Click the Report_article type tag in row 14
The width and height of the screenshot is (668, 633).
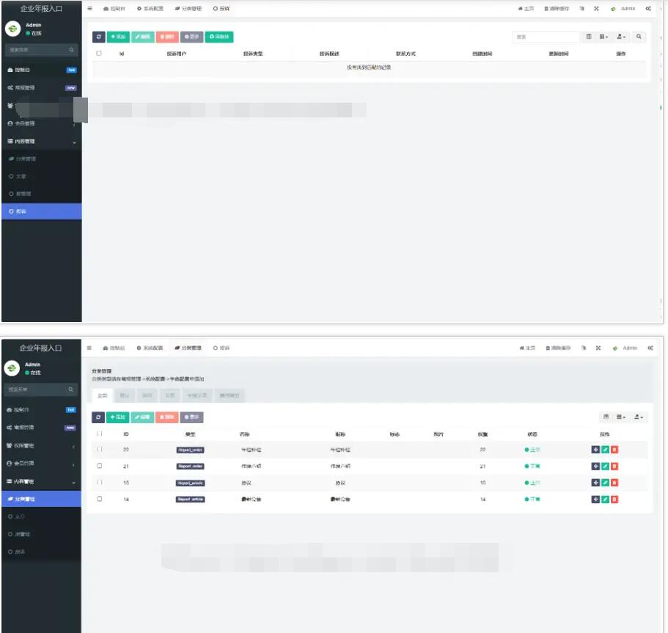190,500
